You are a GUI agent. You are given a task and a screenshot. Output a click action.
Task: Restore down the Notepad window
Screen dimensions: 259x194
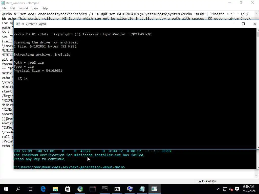pyautogui.click(x=241, y=3)
